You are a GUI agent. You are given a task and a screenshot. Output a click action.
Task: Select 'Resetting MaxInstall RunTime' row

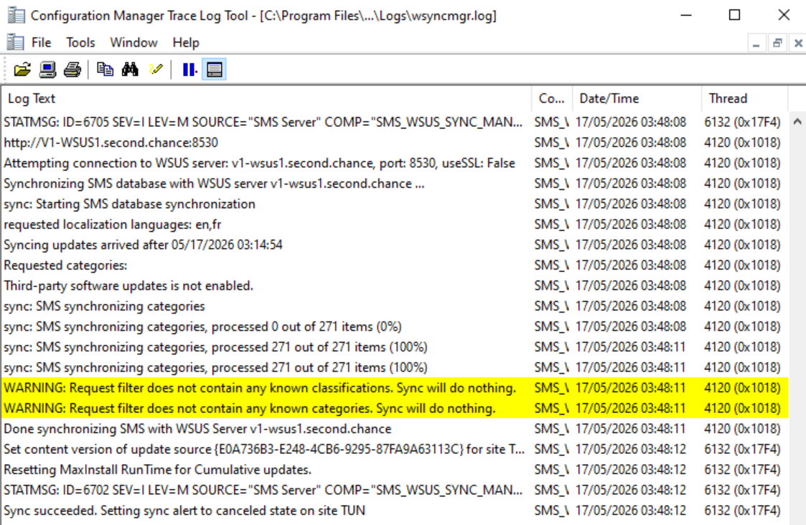tap(394, 470)
